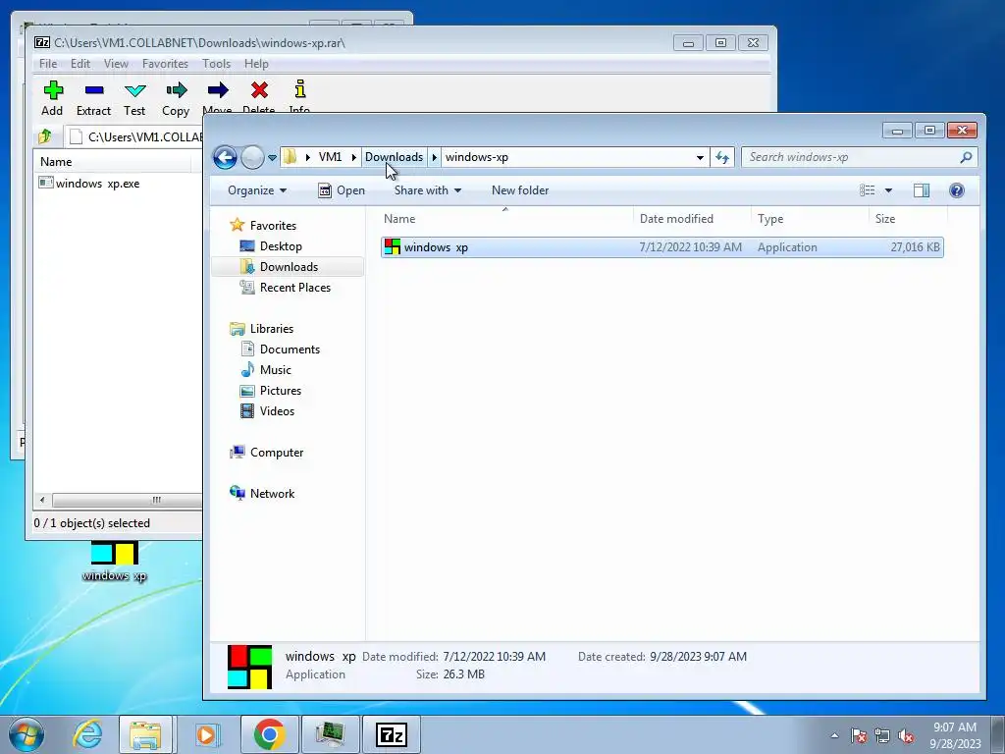Open the Help menu in 7-Zip

(x=256, y=64)
